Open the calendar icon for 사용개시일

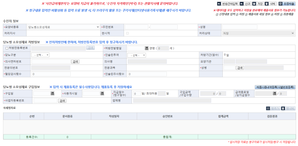pyautogui.click(x=102, y=93)
